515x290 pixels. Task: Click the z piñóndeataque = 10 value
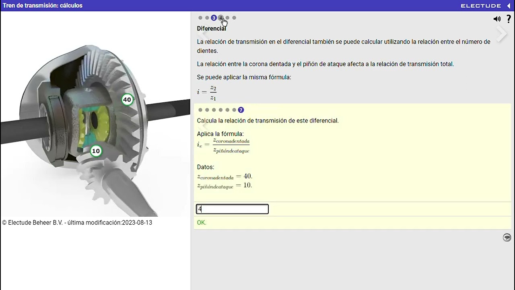(225, 186)
